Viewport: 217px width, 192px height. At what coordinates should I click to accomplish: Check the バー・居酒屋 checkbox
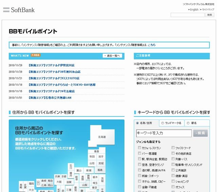pos(139,153)
